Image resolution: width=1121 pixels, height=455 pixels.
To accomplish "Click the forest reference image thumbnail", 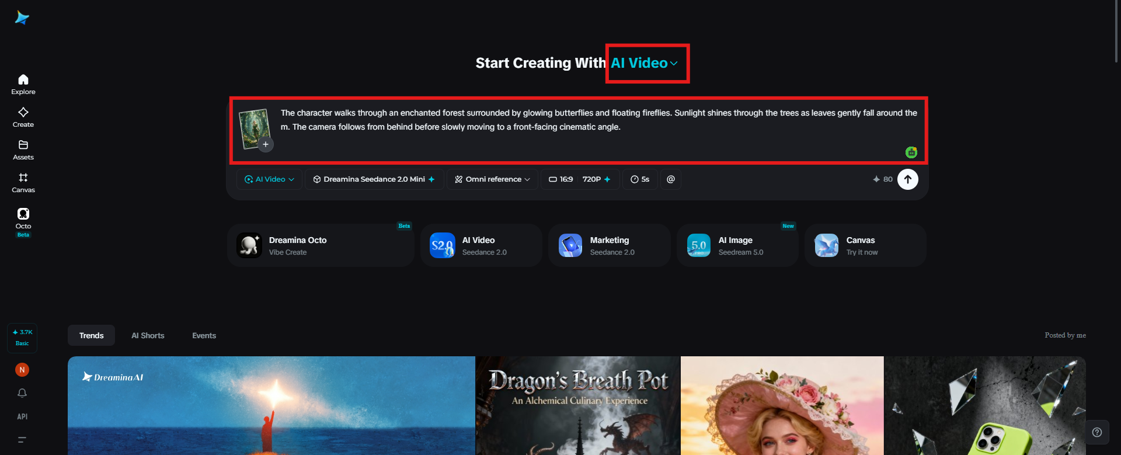I will pos(255,128).
